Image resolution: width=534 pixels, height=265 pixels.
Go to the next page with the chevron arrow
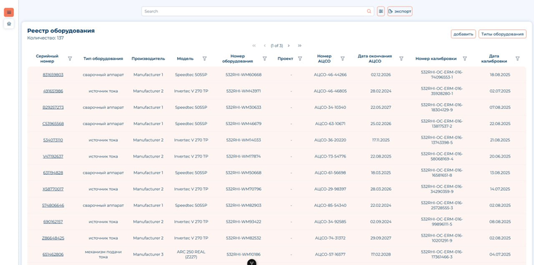(289, 45)
